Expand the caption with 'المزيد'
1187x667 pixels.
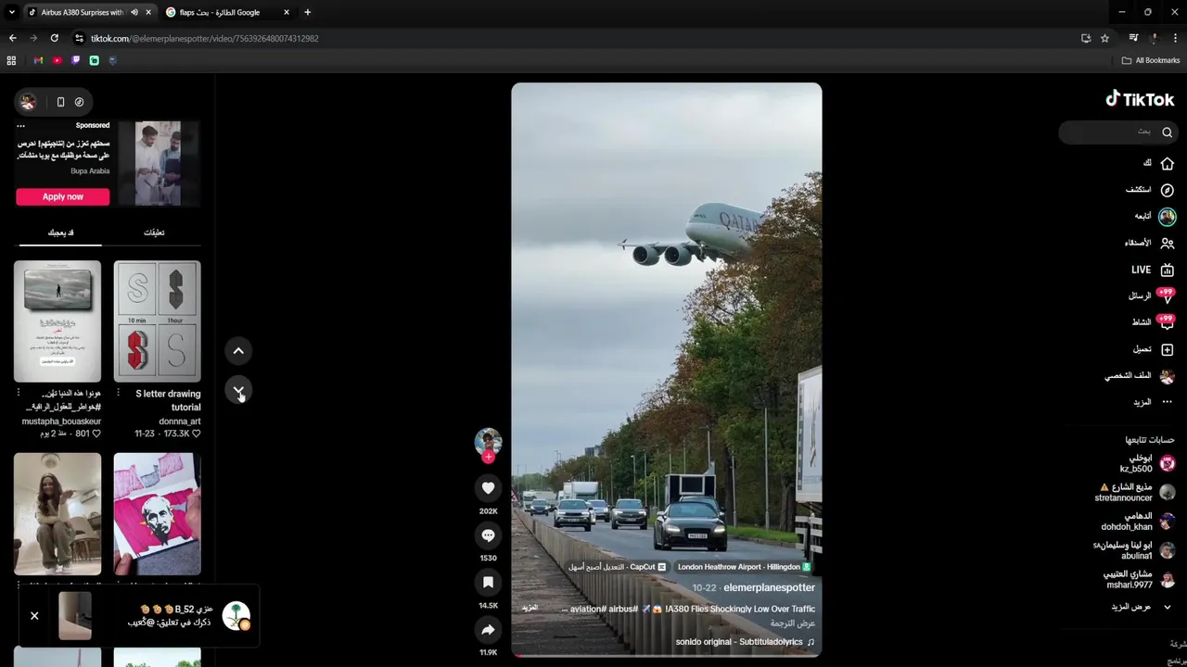tap(530, 608)
